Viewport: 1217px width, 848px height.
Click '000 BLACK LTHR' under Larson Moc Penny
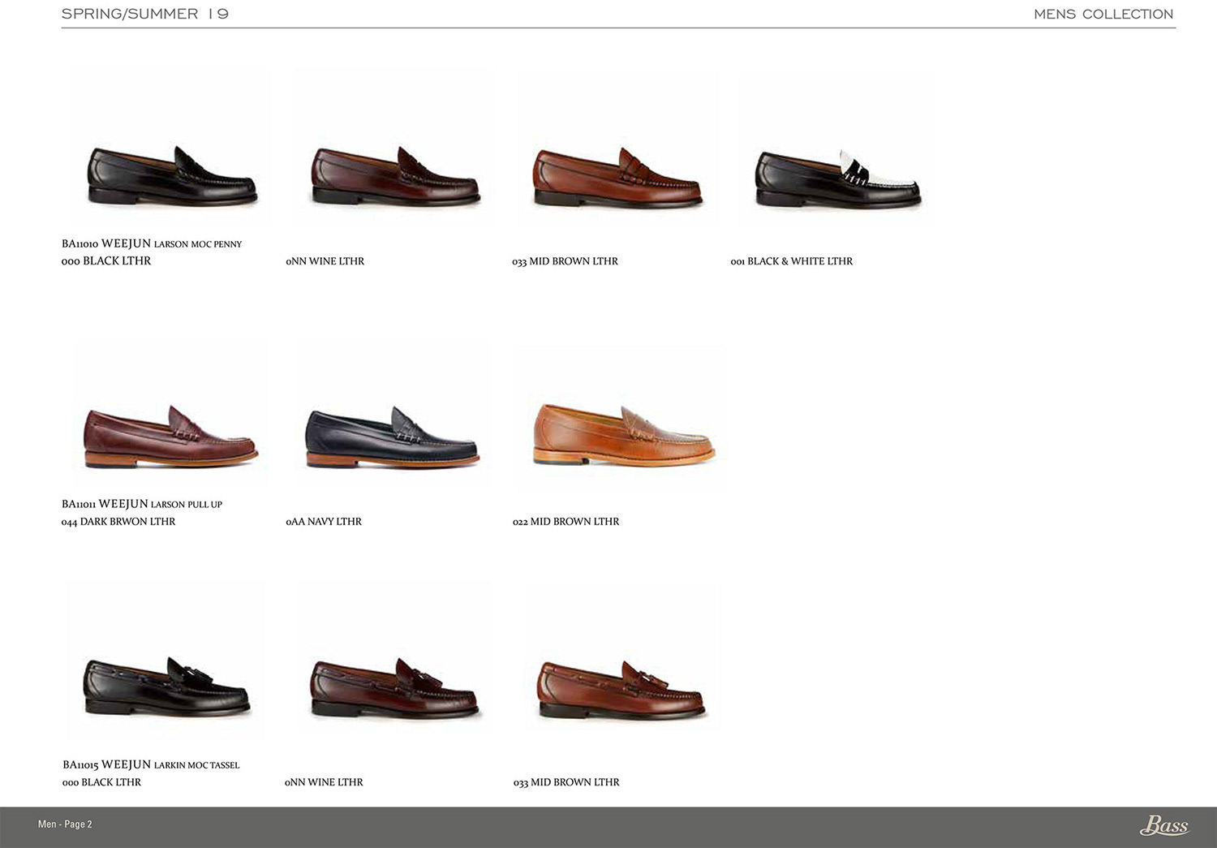point(106,261)
